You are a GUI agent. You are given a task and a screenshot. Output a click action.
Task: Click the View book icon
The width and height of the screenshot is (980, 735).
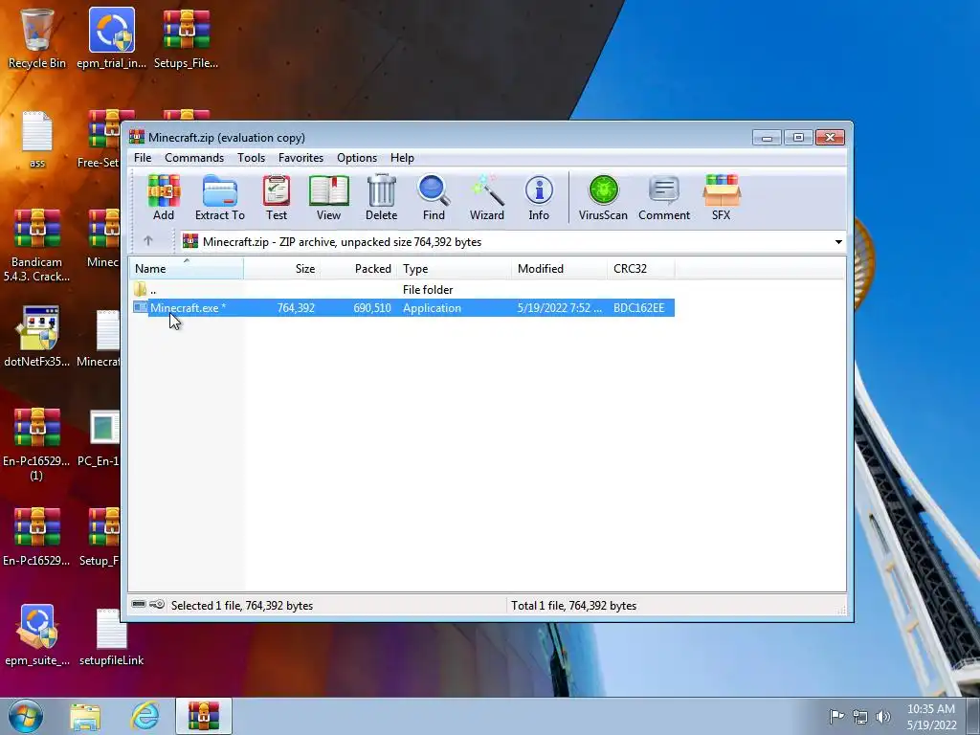pos(329,197)
